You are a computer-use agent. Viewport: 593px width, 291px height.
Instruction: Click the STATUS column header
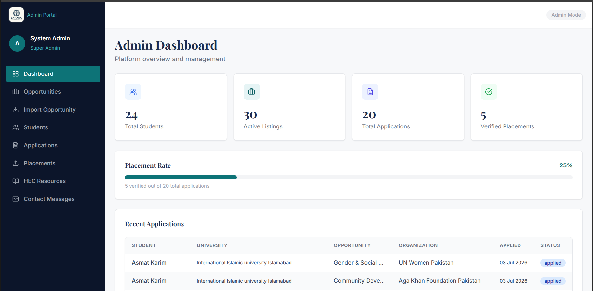pos(550,245)
